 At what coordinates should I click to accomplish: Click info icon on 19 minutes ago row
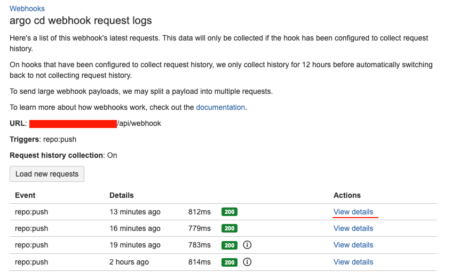pyautogui.click(x=247, y=245)
